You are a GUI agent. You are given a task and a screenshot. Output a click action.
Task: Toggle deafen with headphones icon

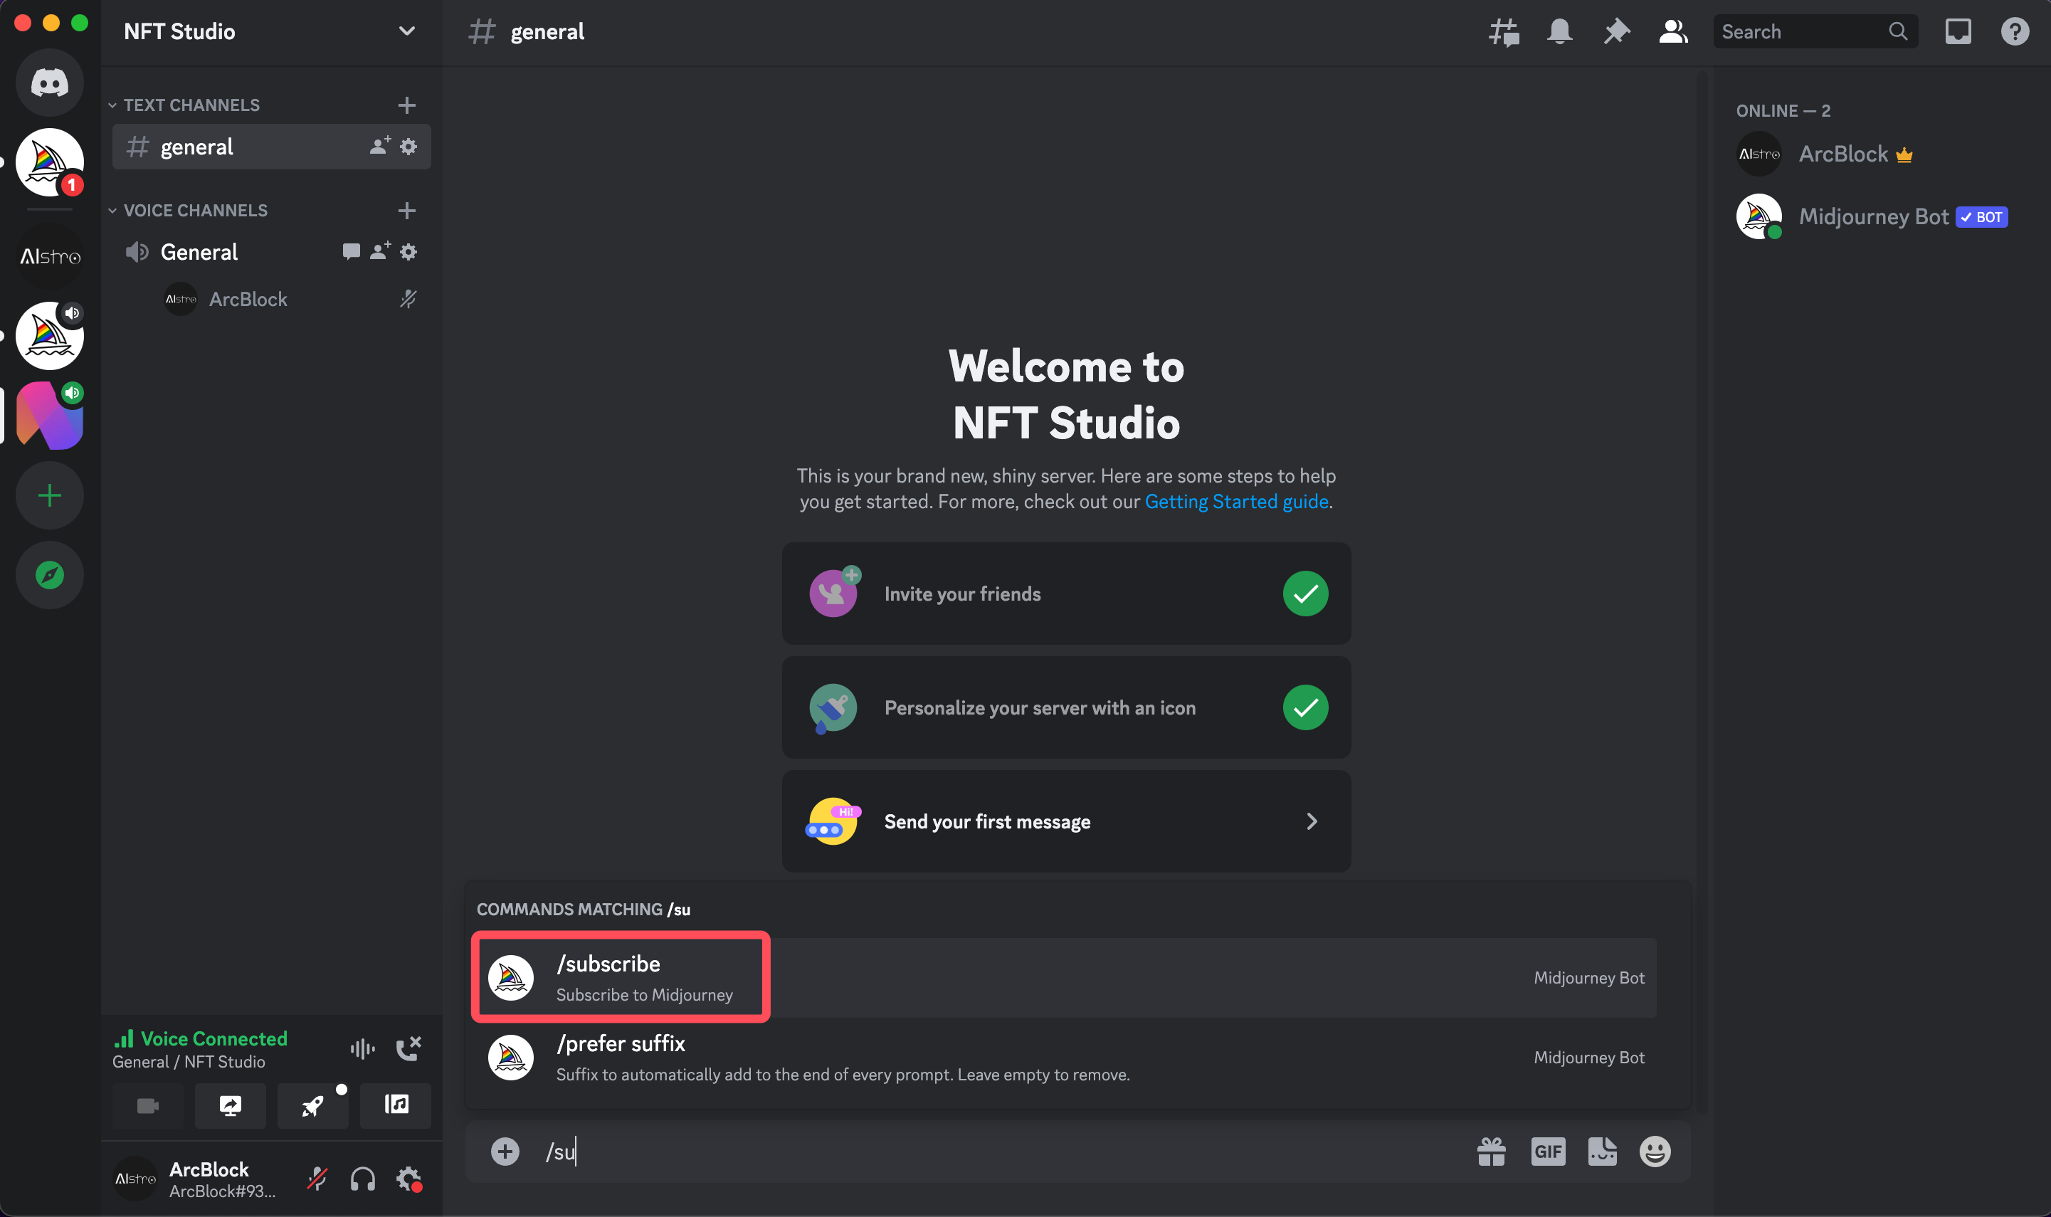(362, 1179)
